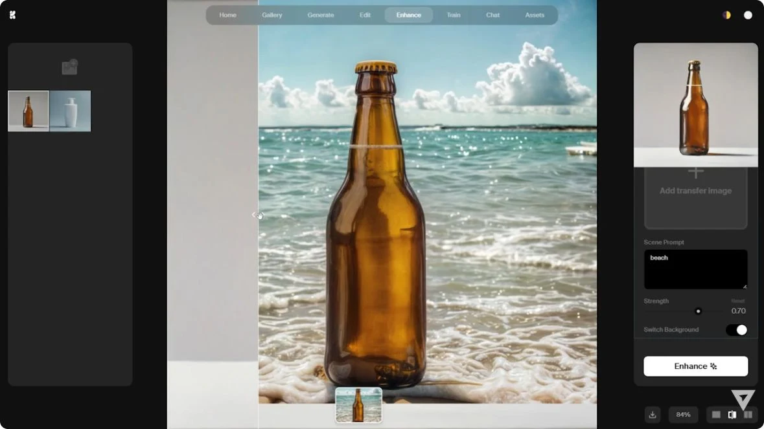The width and height of the screenshot is (764, 429).
Task: Open the white profile circle
Action: tap(748, 15)
